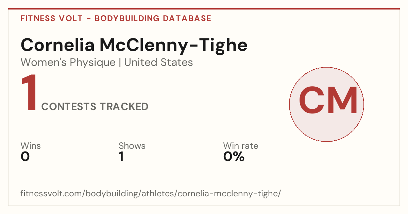Select the athlete name Cornelia McClenny-Tighe
The width and height of the screenshot is (408, 214).
[134, 45]
